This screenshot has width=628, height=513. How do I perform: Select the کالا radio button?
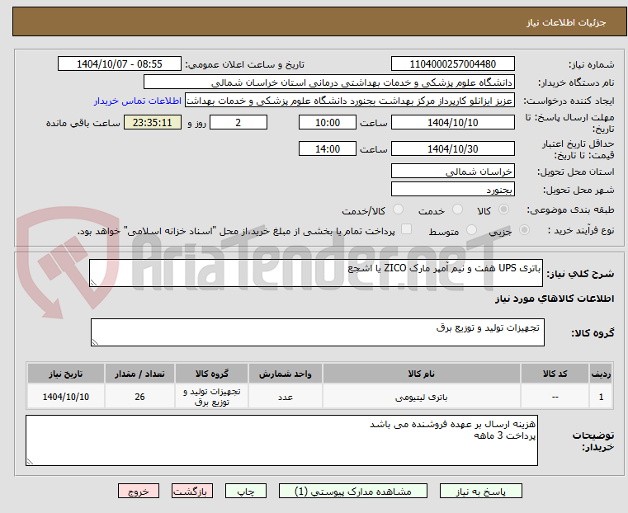coord(504,209)
